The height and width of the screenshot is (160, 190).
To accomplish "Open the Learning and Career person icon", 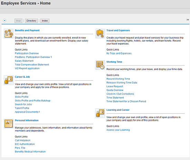I will [100, 113].
